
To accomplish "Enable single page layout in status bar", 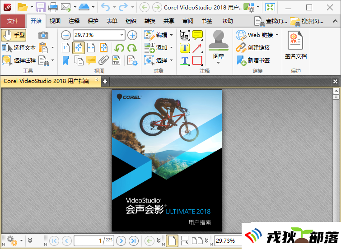I will click(172, 240).
